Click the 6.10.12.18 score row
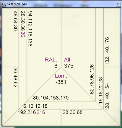 [x=35, y=106]
